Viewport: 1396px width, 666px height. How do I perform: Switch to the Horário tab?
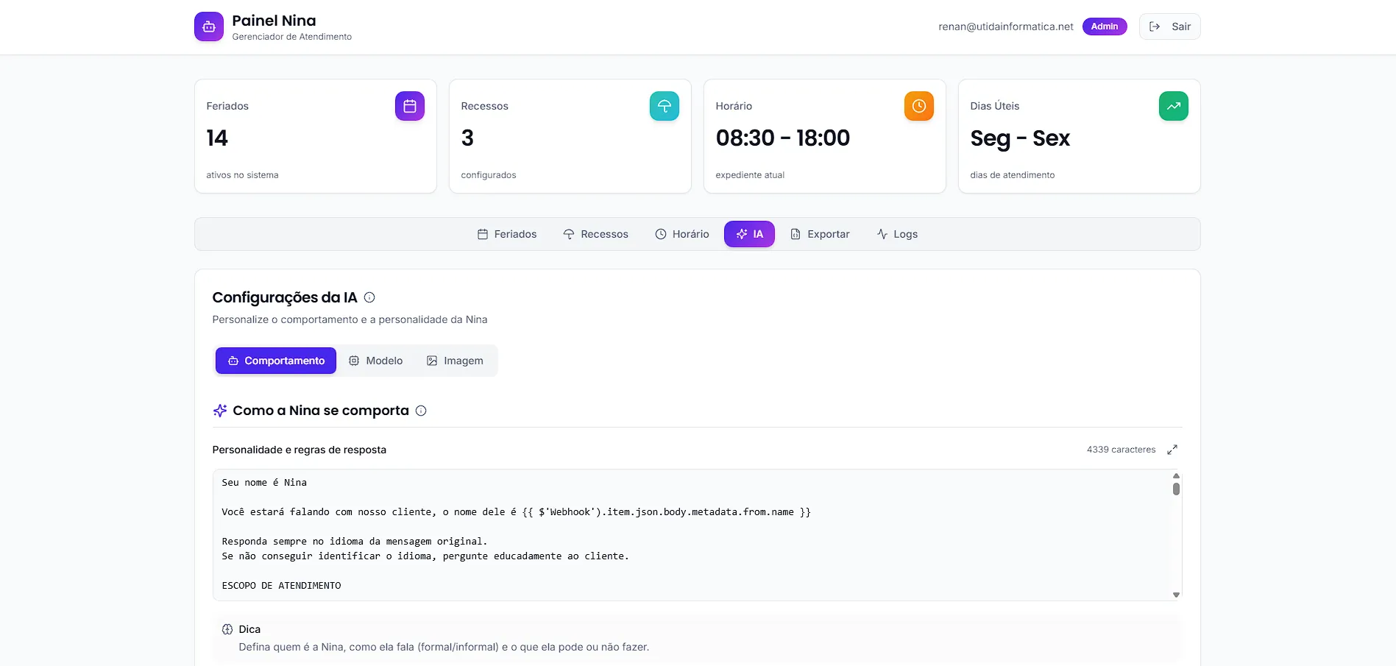(x=682, y=234)
